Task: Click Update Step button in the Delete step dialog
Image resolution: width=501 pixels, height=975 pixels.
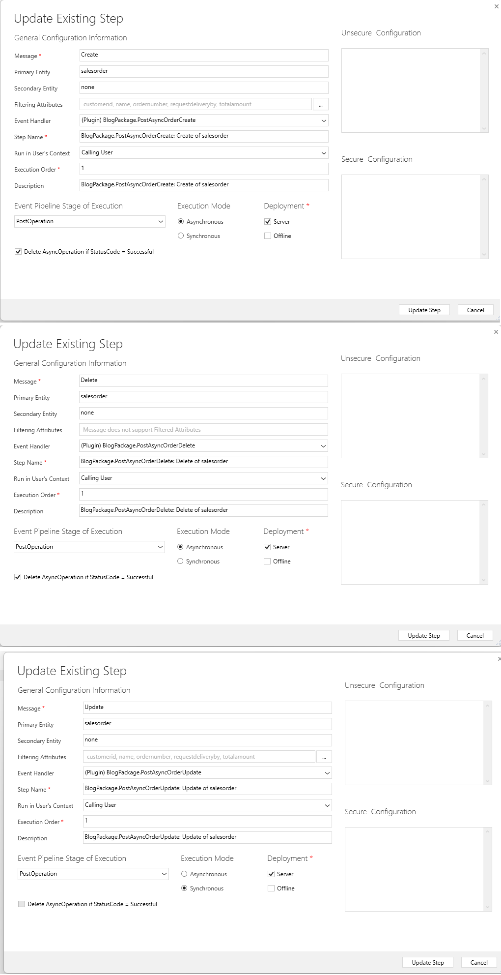Action: (424, 636)
